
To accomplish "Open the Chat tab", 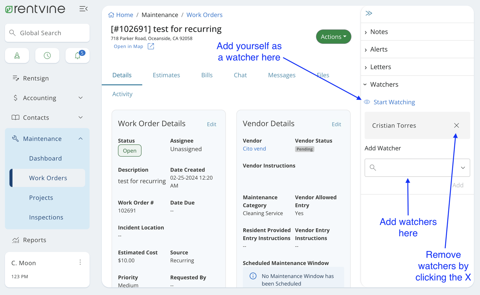I will point(240,75).
